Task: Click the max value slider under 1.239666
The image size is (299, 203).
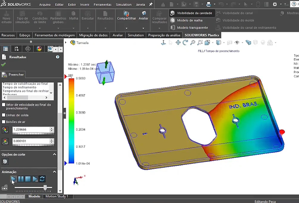Action: click(33, 134)
